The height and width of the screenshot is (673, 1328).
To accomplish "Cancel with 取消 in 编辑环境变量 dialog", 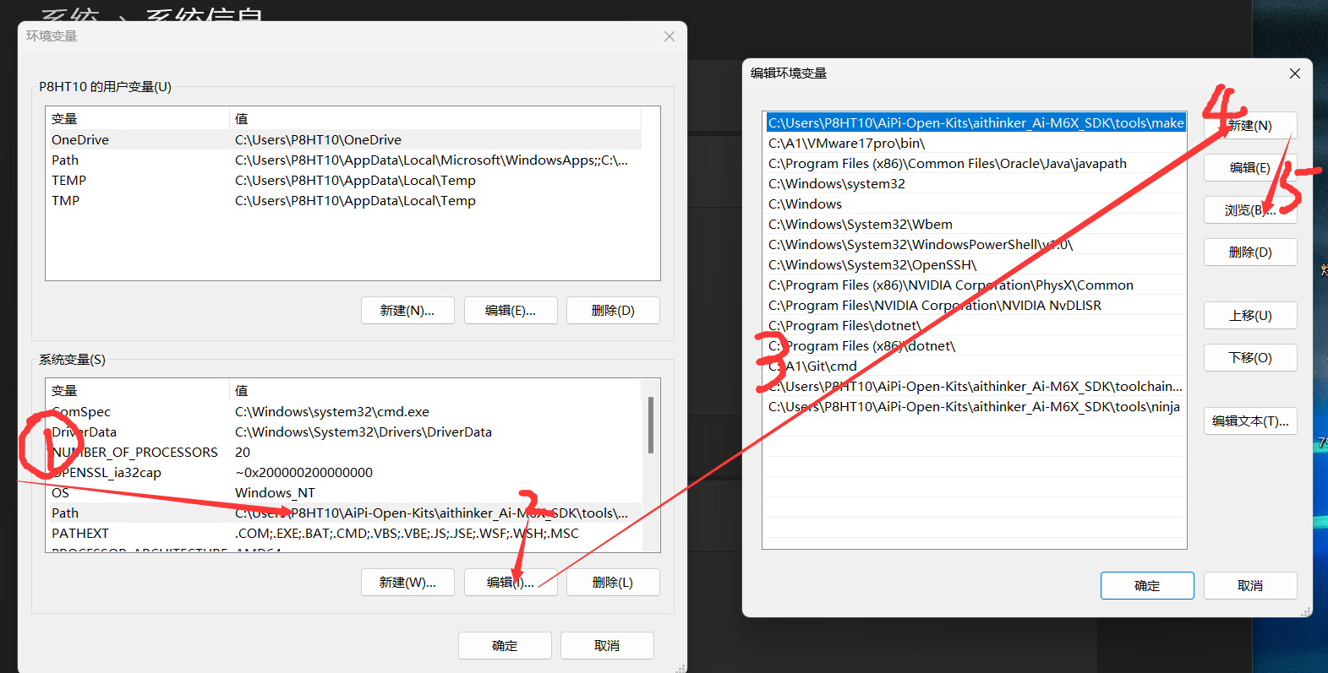I will 1250,585.
